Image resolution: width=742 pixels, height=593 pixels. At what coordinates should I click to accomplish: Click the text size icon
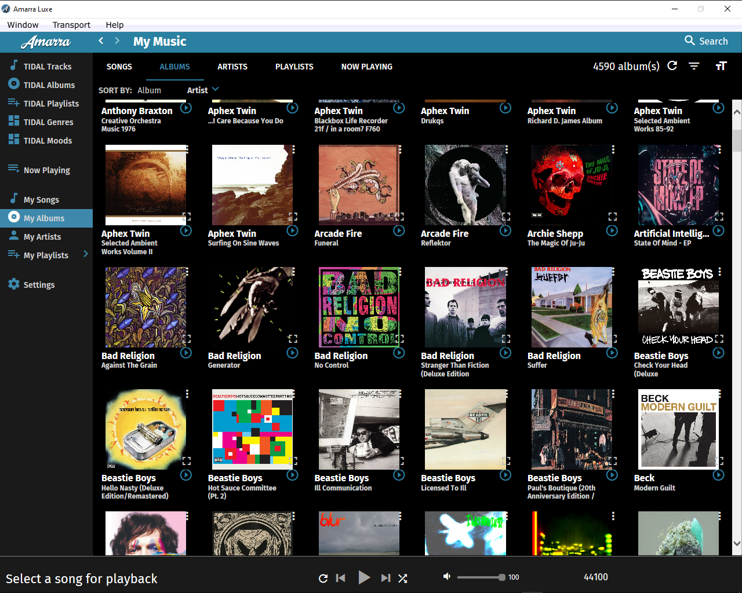point(721,66)
